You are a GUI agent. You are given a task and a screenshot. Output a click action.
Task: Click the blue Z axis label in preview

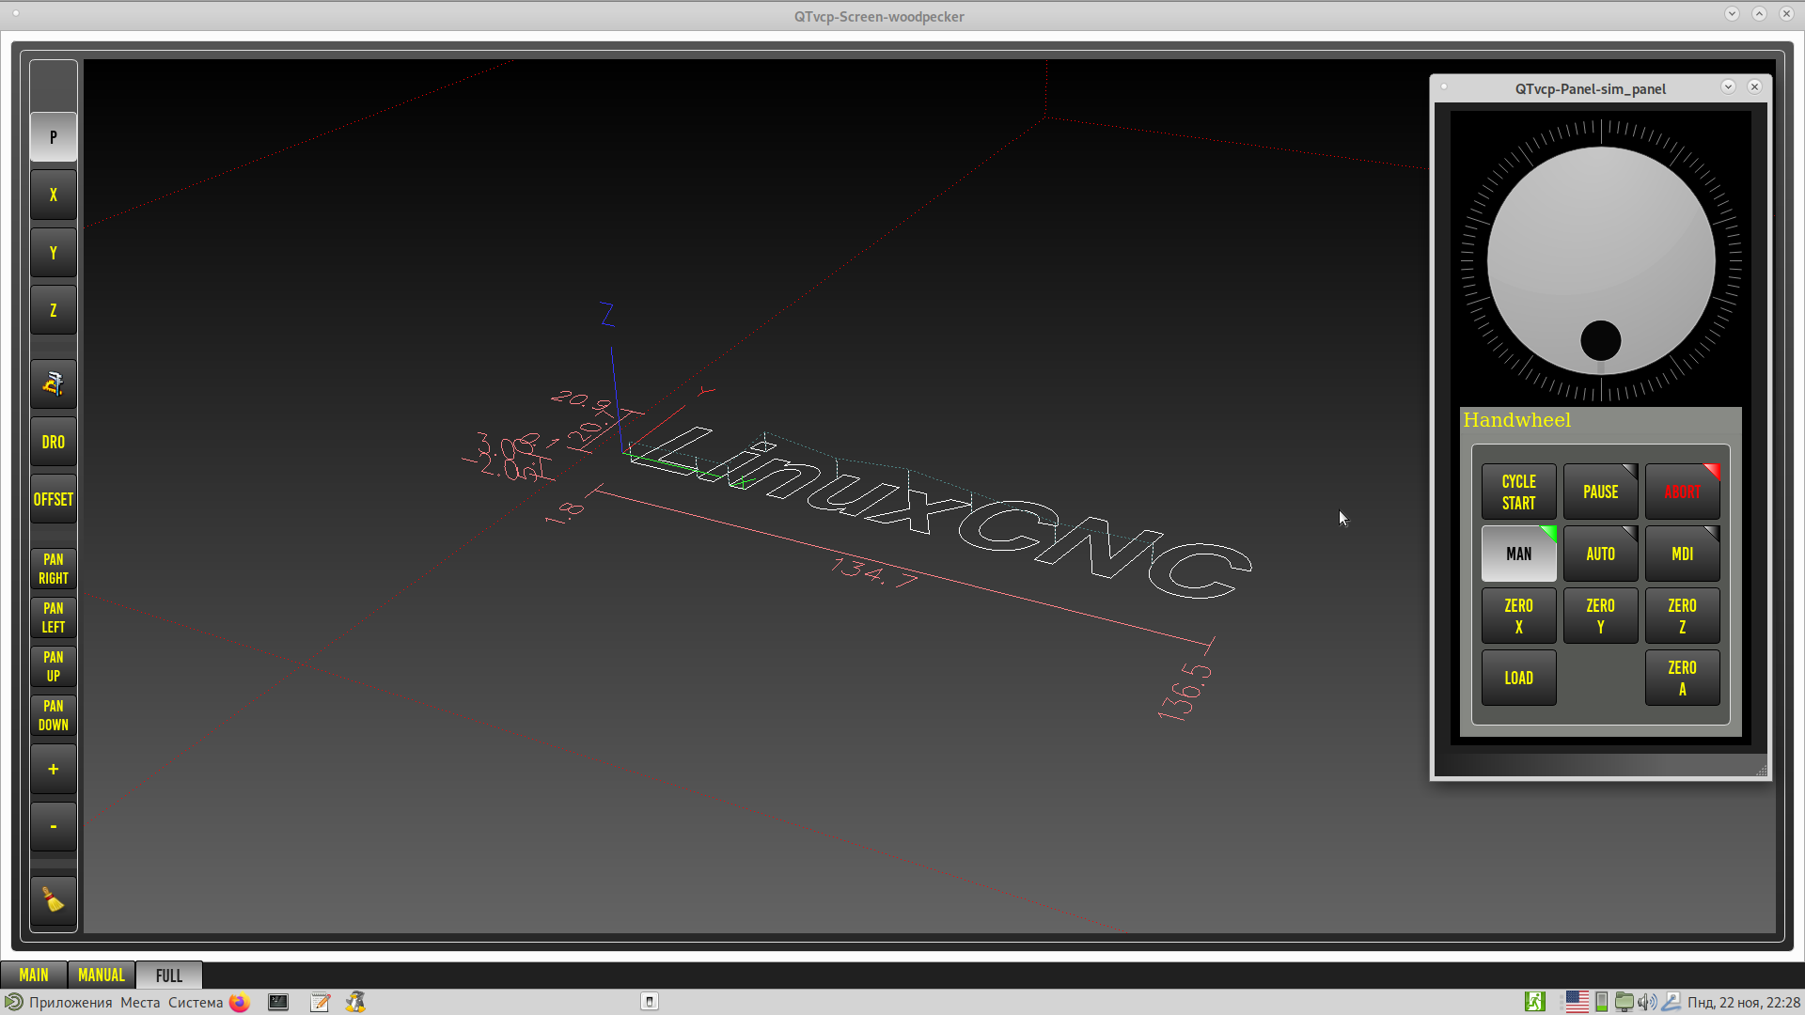pyautogui.click(x=607, y=314)
